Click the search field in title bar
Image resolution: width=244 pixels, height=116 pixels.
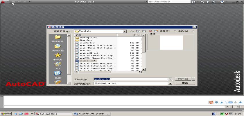[x=169, y=2]
